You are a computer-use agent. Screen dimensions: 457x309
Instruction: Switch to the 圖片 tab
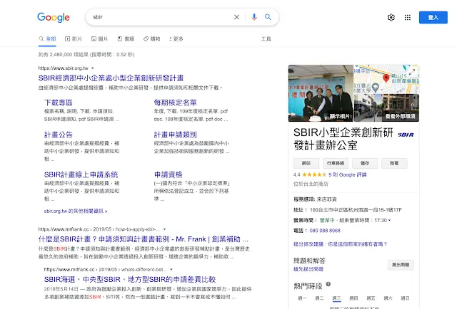(99, 39)
